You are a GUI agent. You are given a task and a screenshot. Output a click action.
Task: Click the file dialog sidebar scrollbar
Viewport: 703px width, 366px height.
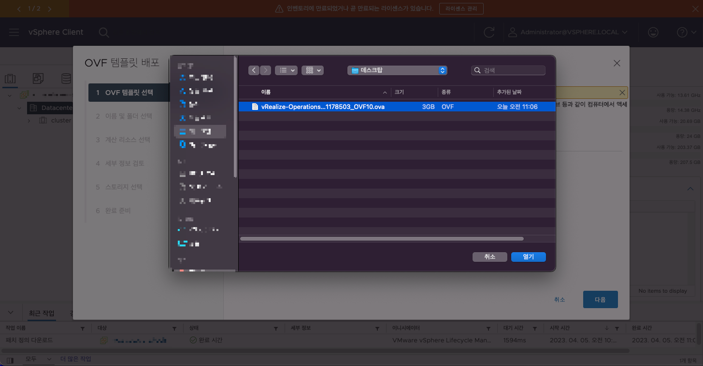[x=236, y=117]
